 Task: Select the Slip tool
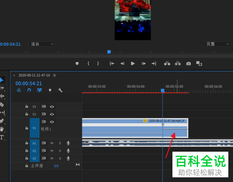[x=2, y=112]
